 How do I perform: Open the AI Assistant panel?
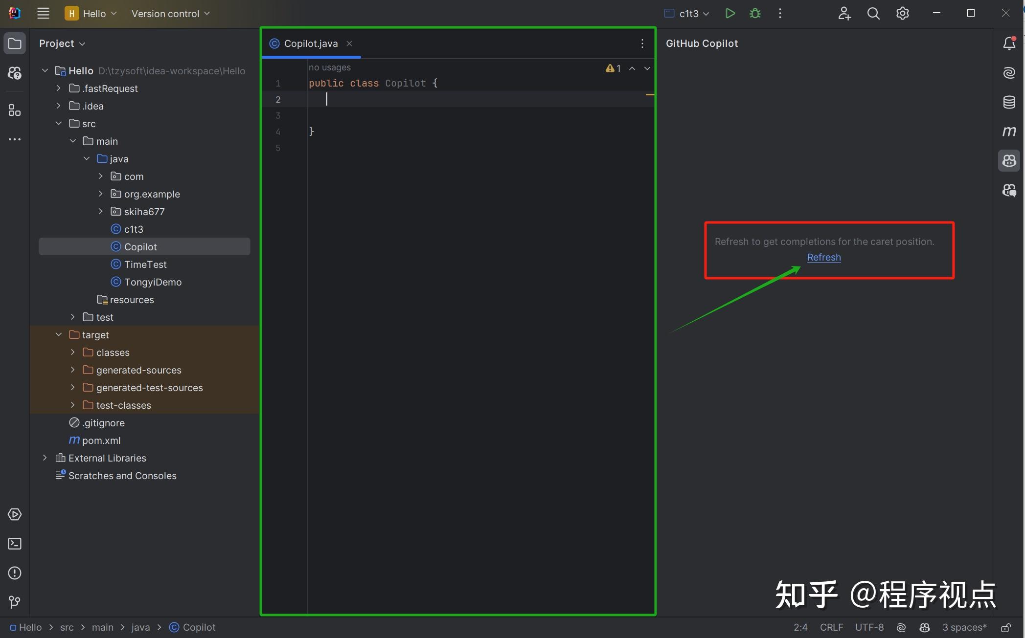1009,72
